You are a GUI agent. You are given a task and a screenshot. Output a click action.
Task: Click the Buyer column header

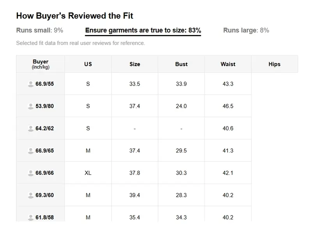click(41, 64)
